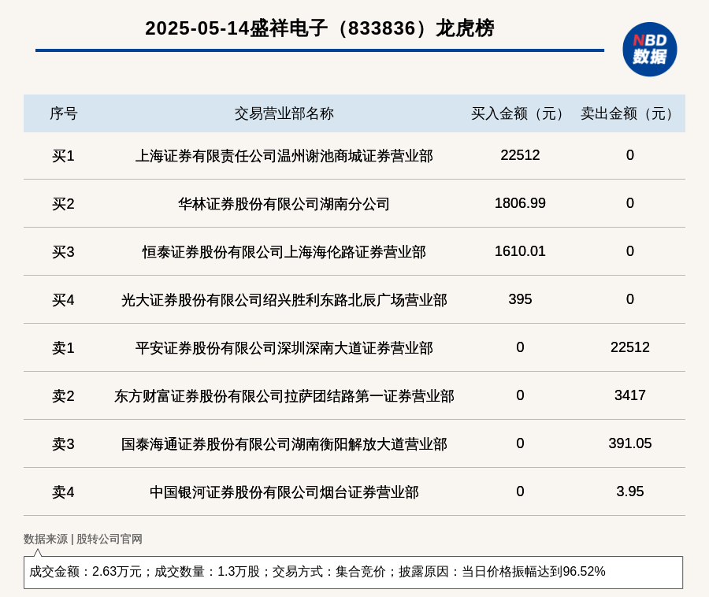The height and width of the screenshot is (597, 709).
Task: Select the 交易营业部名称 column header
Action: [284, 113]
